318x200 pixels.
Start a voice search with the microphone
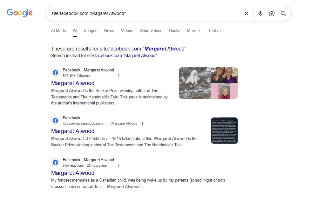coord(260,14)
